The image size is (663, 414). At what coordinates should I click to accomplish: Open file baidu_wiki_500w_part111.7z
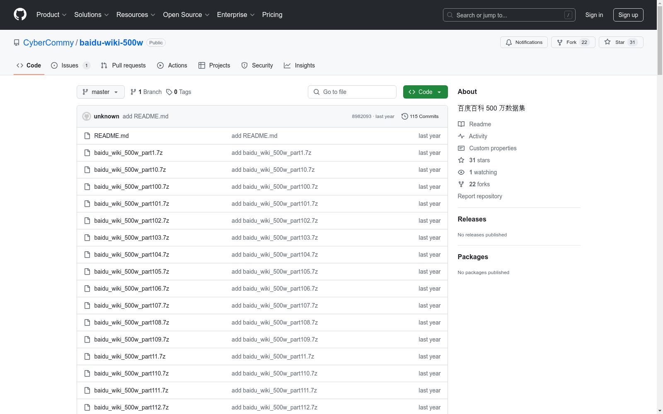pyautogui.click(x=131, y=390)
